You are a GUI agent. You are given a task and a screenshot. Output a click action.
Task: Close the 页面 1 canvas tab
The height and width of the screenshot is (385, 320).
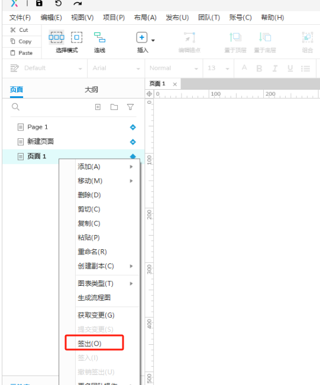[x=175, y=84]
